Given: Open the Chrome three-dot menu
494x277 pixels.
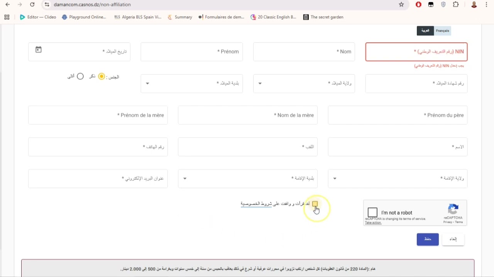Looking at the screenshot, I should click(486, 5).
